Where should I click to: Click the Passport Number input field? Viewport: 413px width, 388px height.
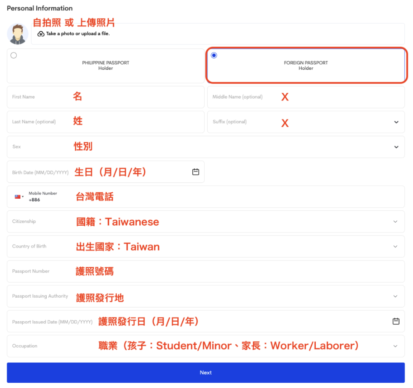206,271
